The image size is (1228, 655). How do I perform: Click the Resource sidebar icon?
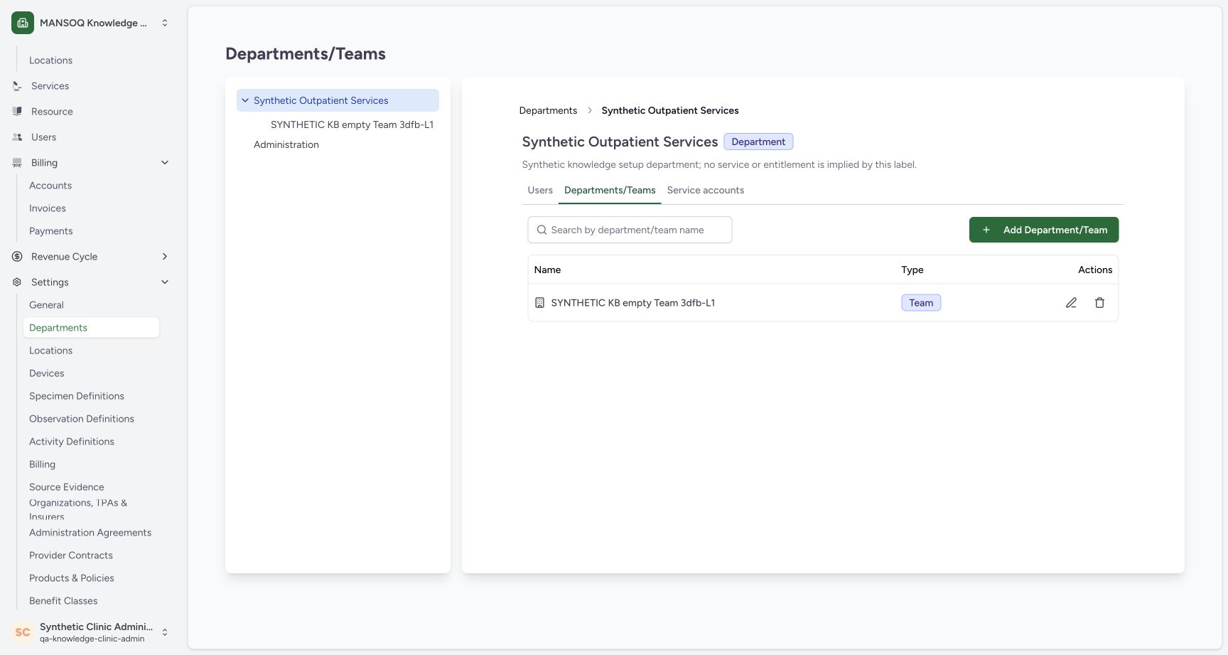(17, 112)
